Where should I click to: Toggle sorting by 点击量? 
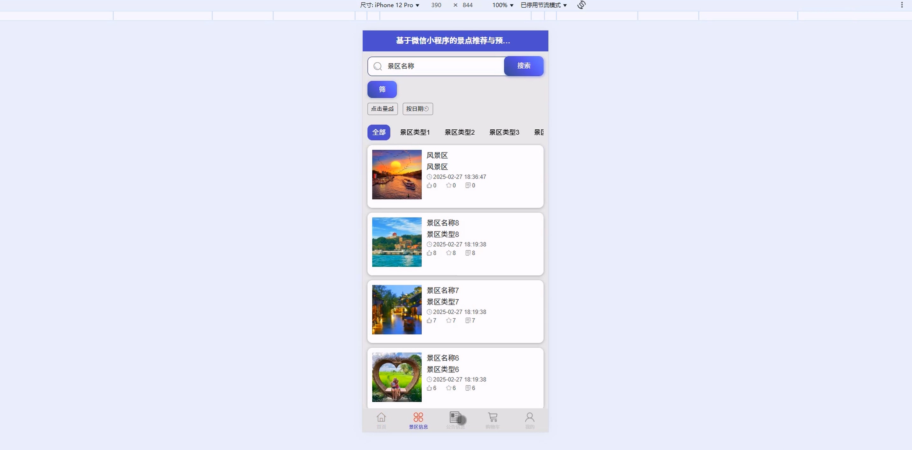(x=382, y=109)
